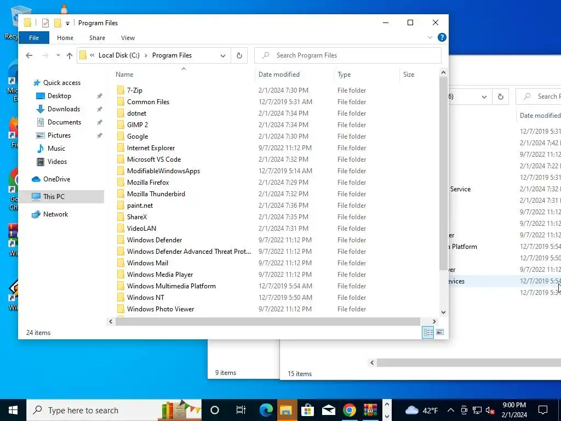
Task: Switch to the View ribbon tab
Action: 128,38
